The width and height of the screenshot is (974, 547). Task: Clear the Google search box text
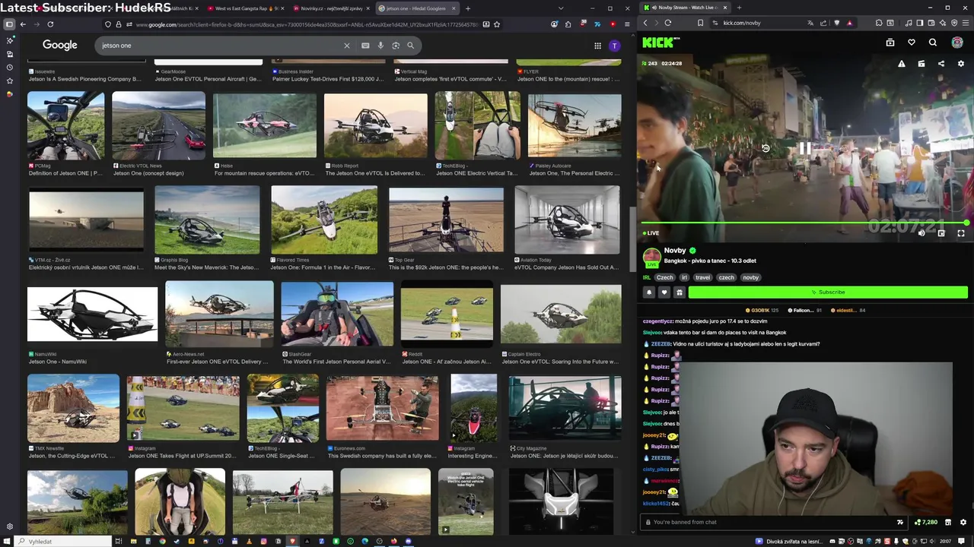click(x=347, y=46)
